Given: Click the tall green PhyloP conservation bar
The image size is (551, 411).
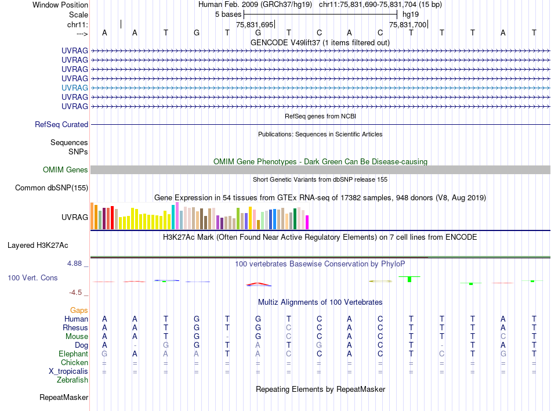Looking at the screenshot, I should 409,279.
